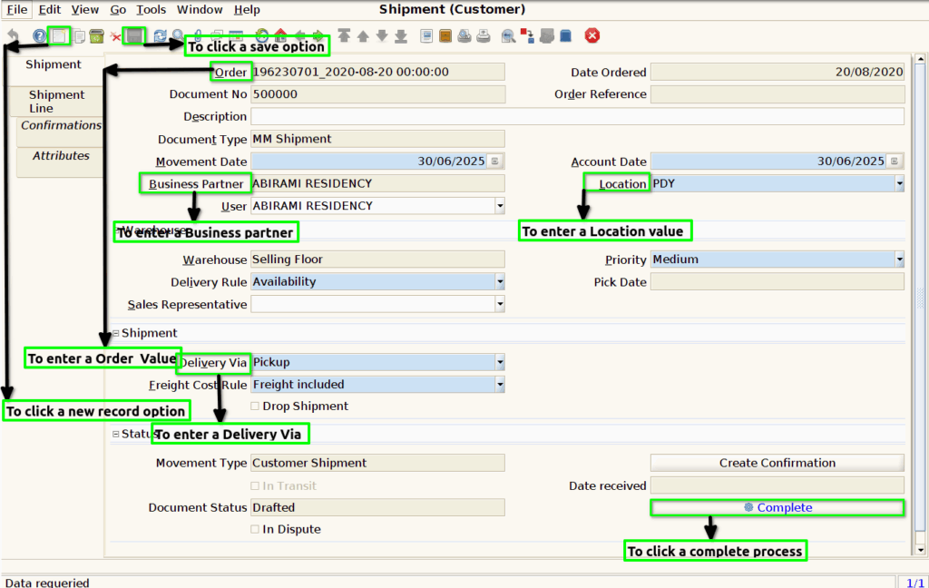
Task: Open the Edit menu
Action: point(50,9)
